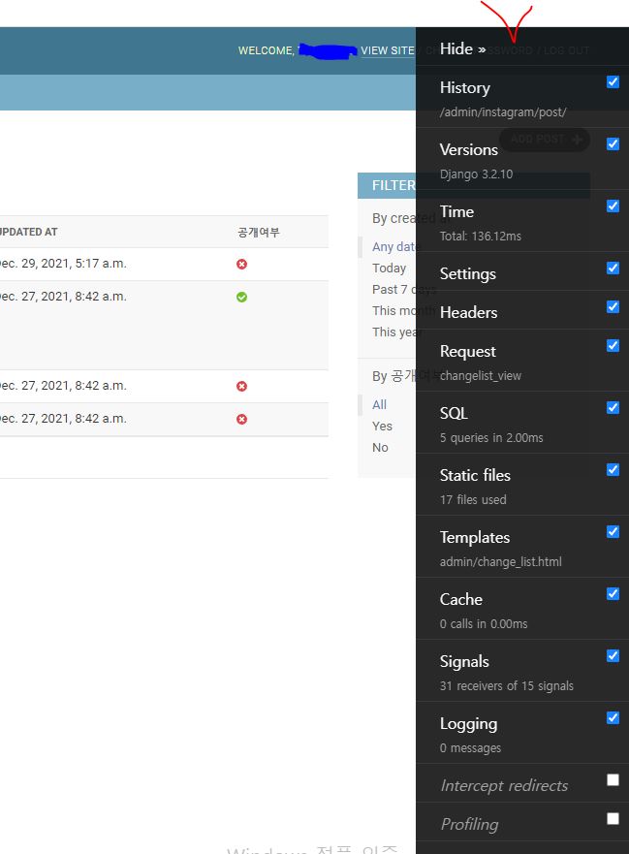This screenshot has width=629, height=854.
Task: Click green check icon for second row
Action: pos(241,297)
